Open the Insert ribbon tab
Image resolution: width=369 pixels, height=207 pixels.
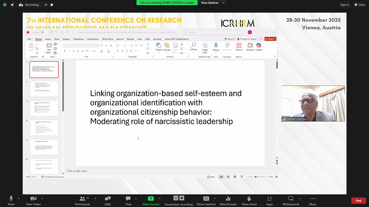(48, 39)
